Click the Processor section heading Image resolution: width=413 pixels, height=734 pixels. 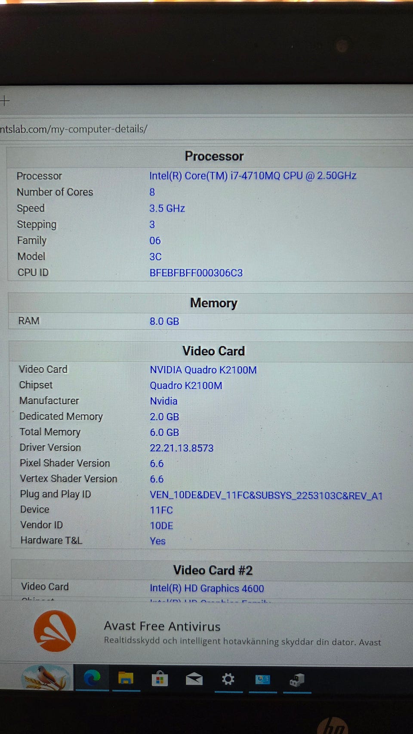tap(214, 156)
